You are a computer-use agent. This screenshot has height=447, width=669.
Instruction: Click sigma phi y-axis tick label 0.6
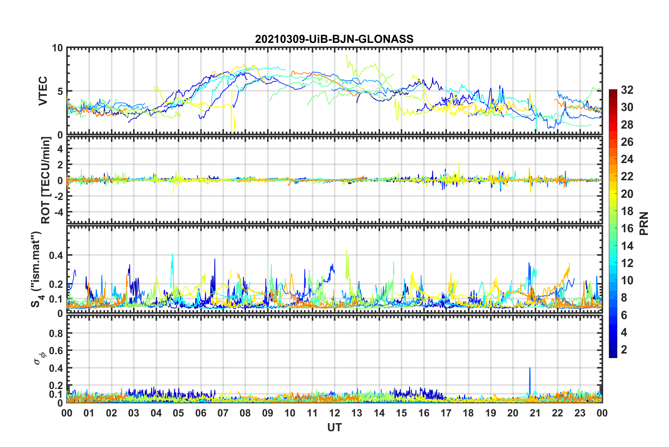click(56, 350)
